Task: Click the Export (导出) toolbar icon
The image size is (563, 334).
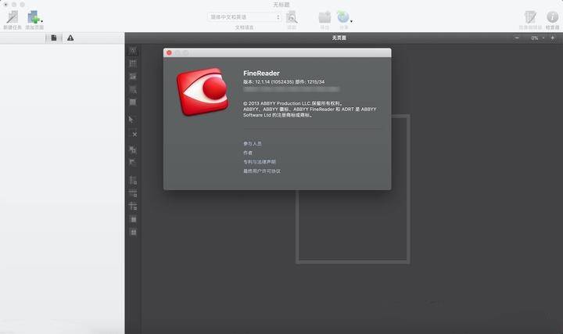Action: coord(325,17)
